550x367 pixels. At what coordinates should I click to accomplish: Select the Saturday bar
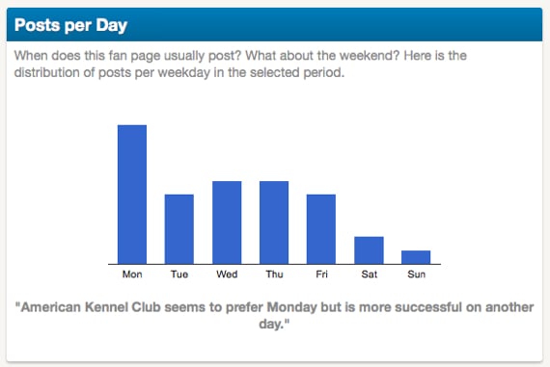pyautogui.click(x=369, y=250)
